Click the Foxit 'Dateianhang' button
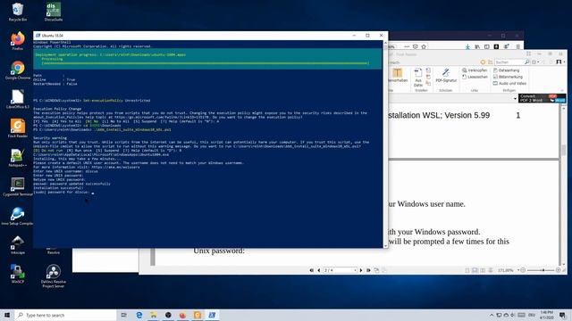Viewport: 572px width, 321px height. click(x=507, y=70)
